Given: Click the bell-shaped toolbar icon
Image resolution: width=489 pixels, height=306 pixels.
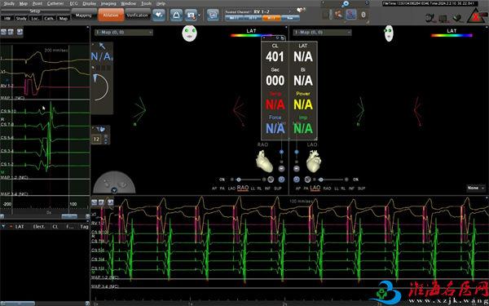Looking at the screenshot, I should pyautogui.click(x=176, y=15).
